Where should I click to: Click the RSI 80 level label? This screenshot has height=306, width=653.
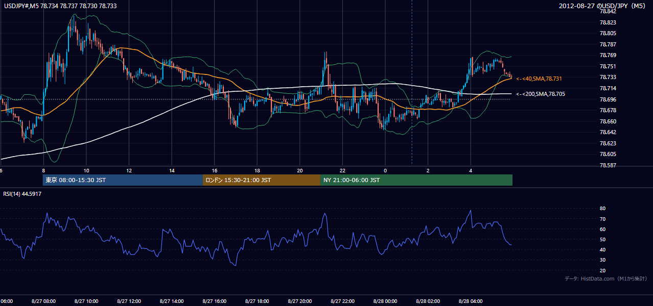[x=603, y=209]
